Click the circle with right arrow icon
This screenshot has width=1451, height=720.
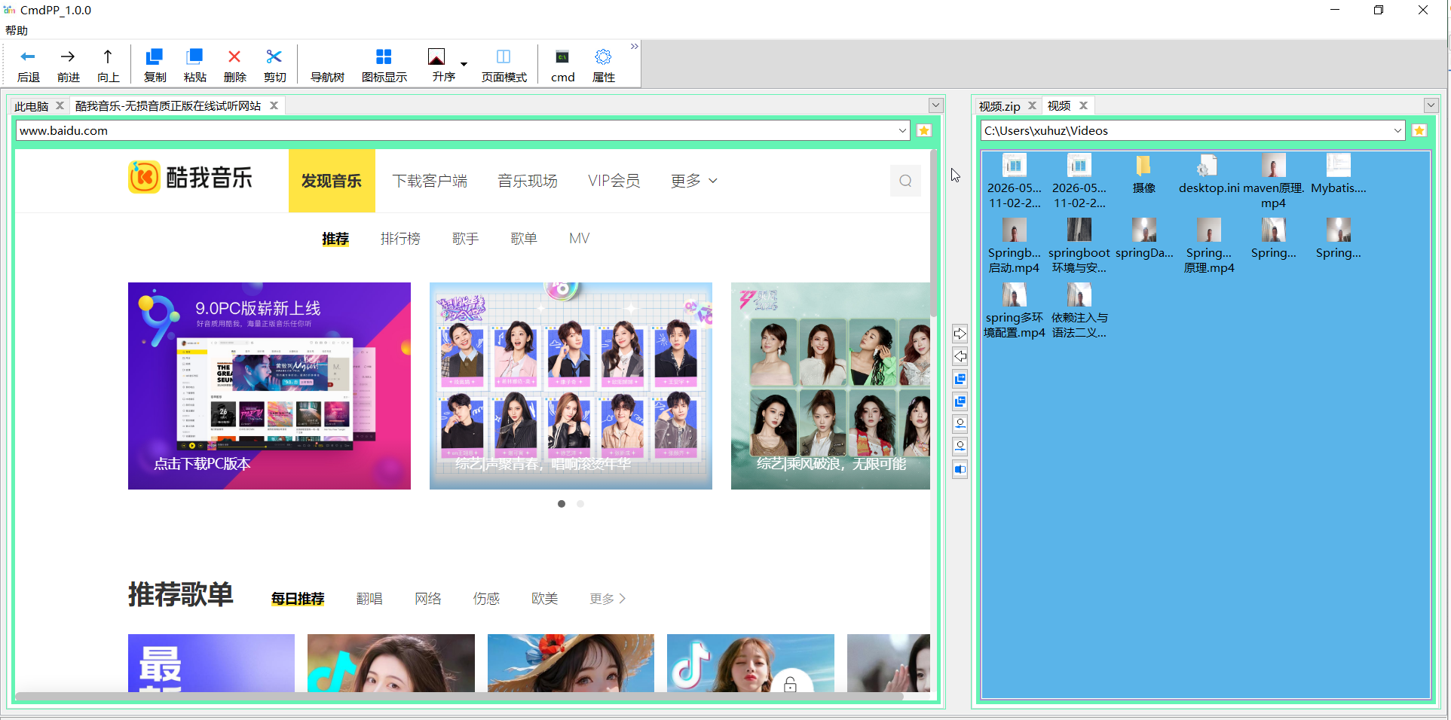click(960, 447)
